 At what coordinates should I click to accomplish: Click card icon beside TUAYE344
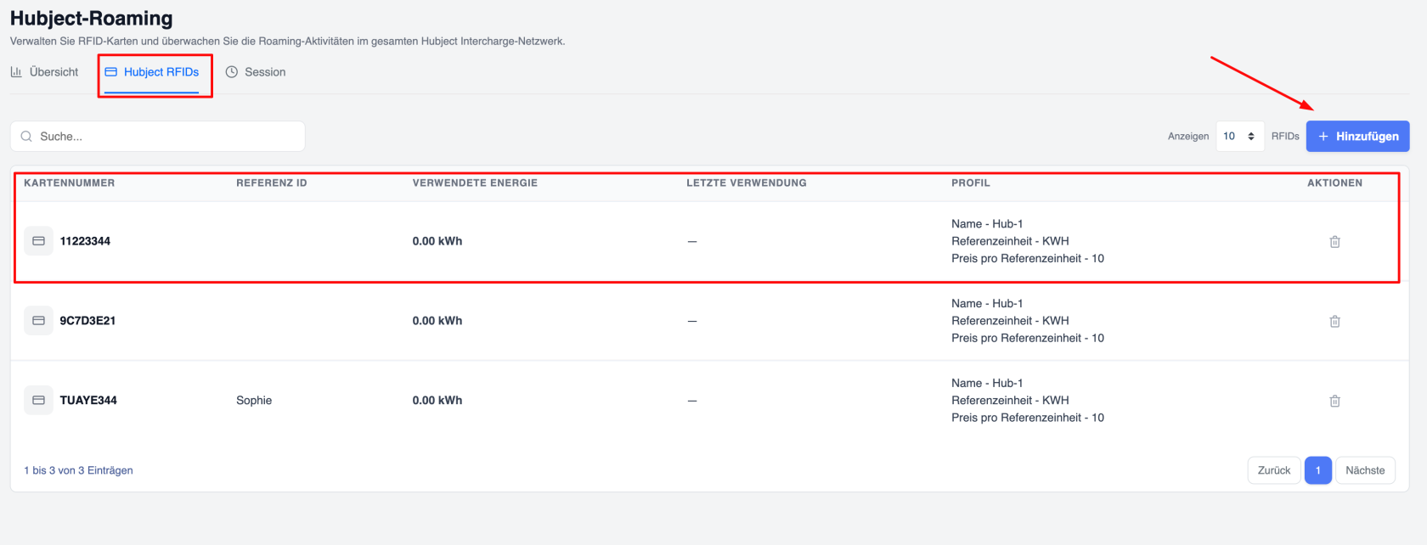38,400
